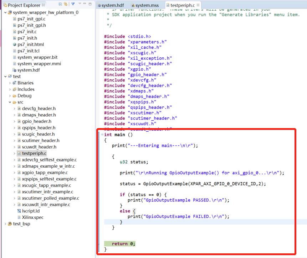Close the testperiph.c editor tab
307x258 pixels.
point(198,5)
